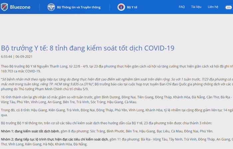Screen dimensions: 233x149
Task: Click the bold text 'Nhóm 1: đang kiểm soát tốt dịch bệnh'
Action: [x=30, y=131]
